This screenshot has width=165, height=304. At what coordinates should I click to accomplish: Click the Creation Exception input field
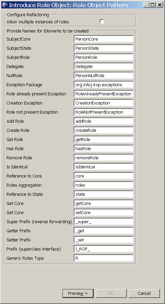[103, 103]
